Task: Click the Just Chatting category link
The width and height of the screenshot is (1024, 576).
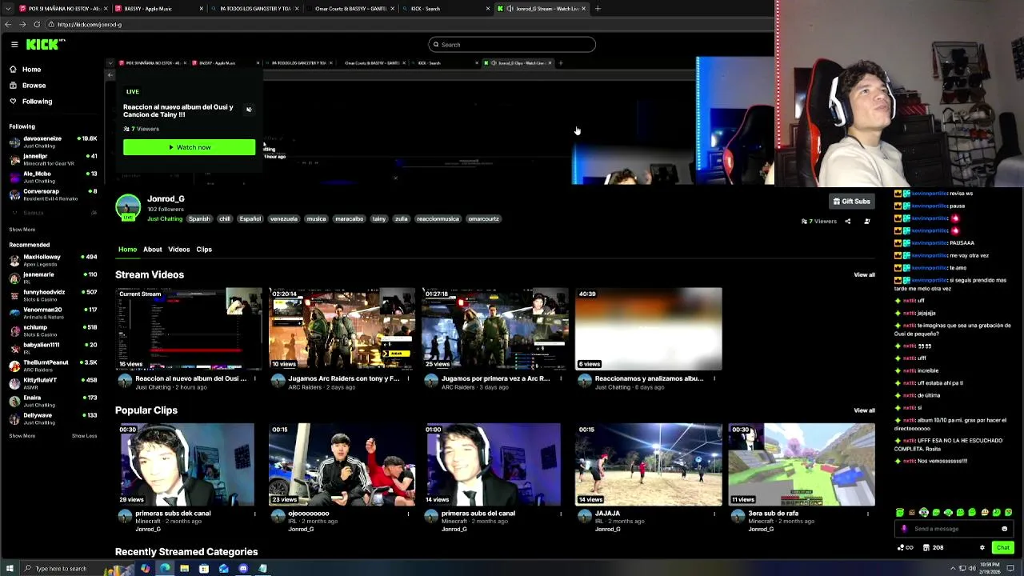Action: (165, 219)
